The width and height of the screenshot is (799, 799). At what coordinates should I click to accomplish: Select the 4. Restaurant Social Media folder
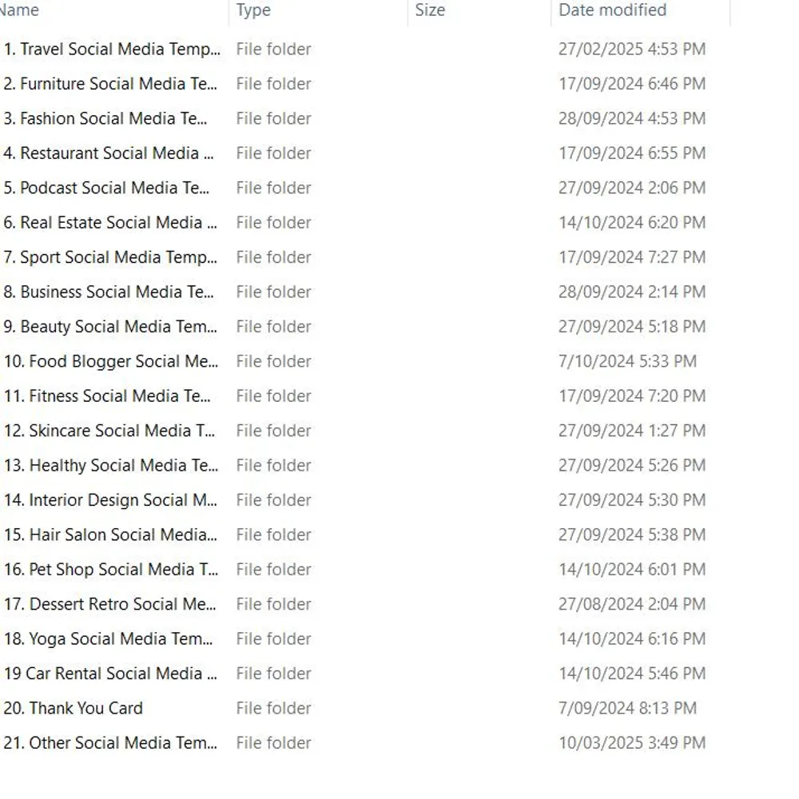pos(109,153)
